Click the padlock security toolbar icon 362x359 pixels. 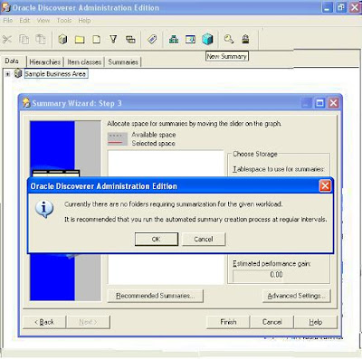[245, 39]
